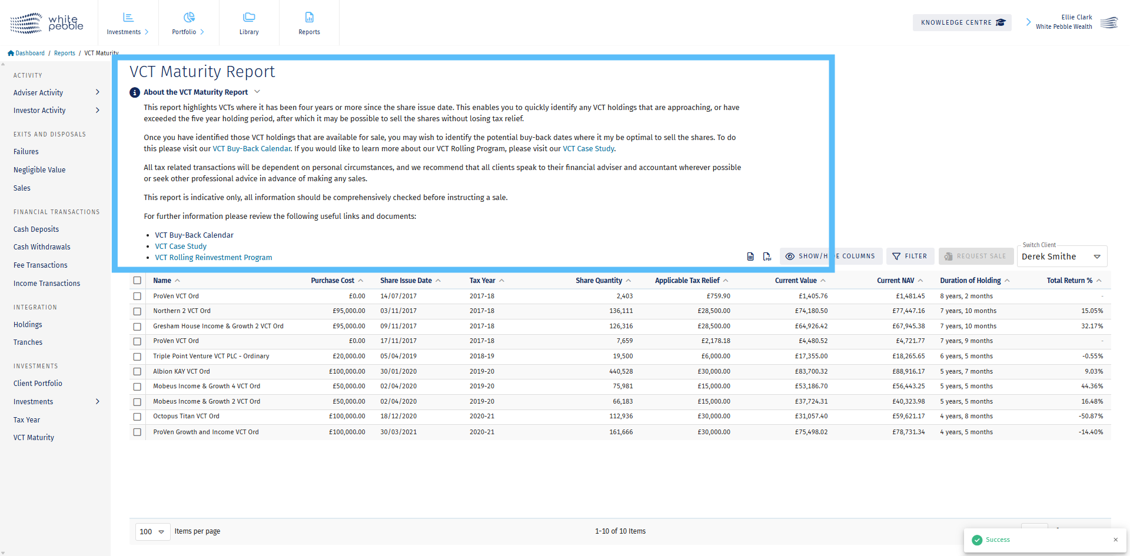Close the Success notification toast
The height and width of the screenshot is (556, 1130).
point(1115,540)
